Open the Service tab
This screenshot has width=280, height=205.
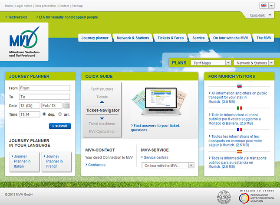click(x=198, y=38)
